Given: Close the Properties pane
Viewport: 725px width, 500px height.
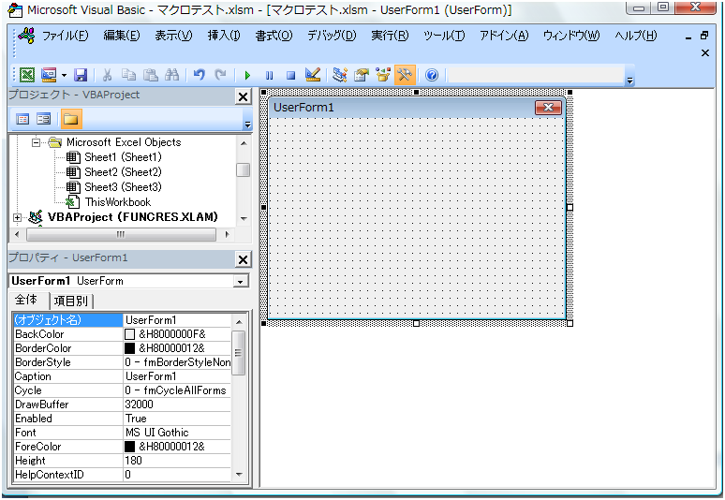Looking at the screenshot, I should [243, 259].
